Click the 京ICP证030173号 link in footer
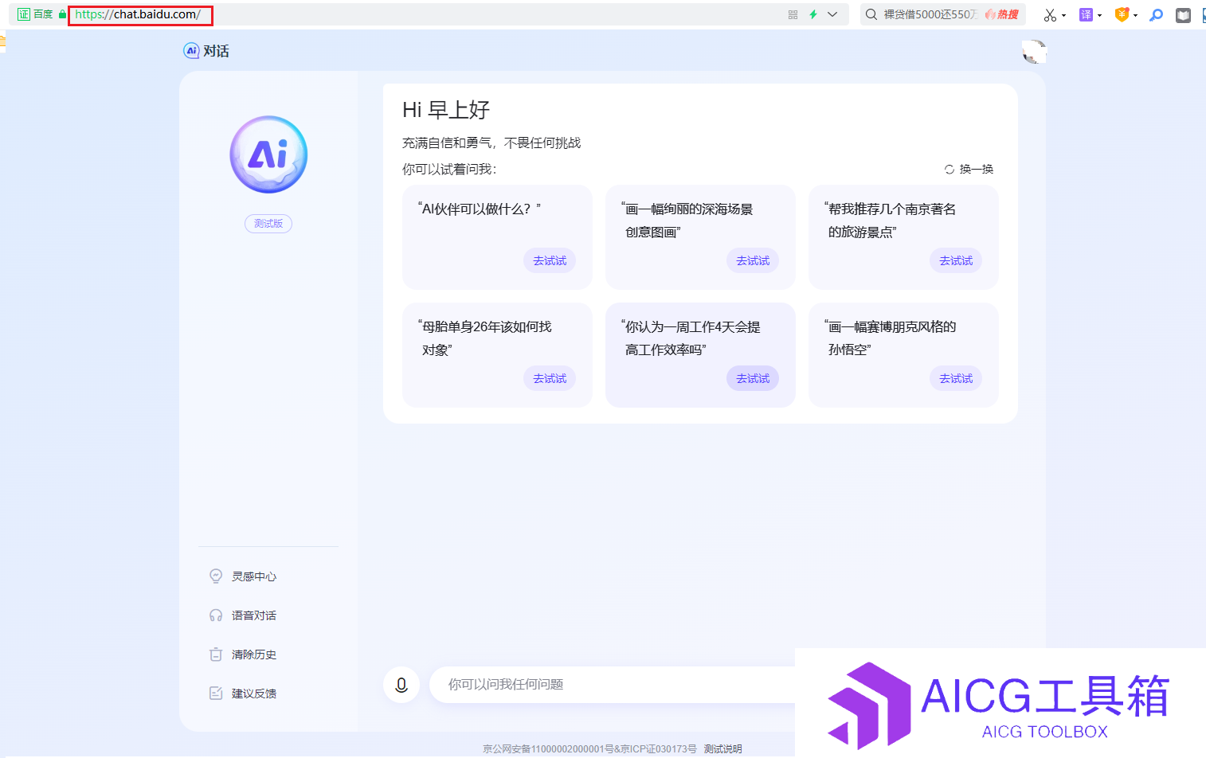Screen dimensions: 1206x758 click(x=659, y=749)
